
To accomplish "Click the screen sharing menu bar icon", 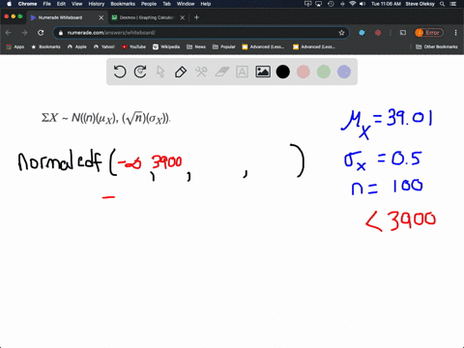I will point(308,4).
